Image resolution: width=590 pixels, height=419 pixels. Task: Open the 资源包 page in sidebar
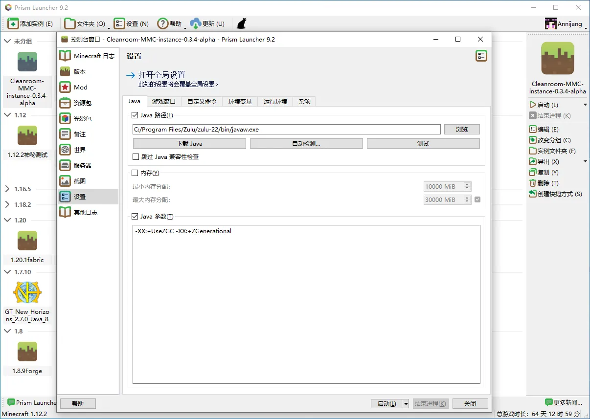tap(88, 103)
